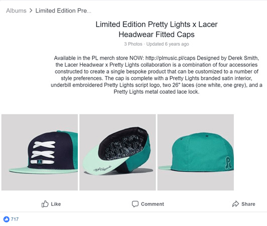Click the album description paragraph
This screenshot has width=267, height=226.
coord(157,75)
